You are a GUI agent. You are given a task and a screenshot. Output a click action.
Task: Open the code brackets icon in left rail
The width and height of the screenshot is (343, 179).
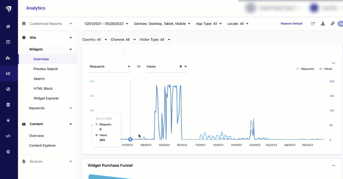pyautogui.click(x=8, y=136)
